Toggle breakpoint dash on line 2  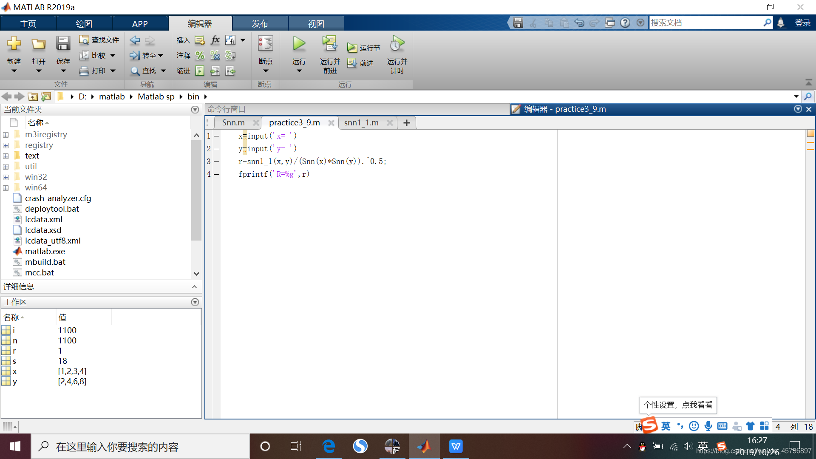point(216,149)
